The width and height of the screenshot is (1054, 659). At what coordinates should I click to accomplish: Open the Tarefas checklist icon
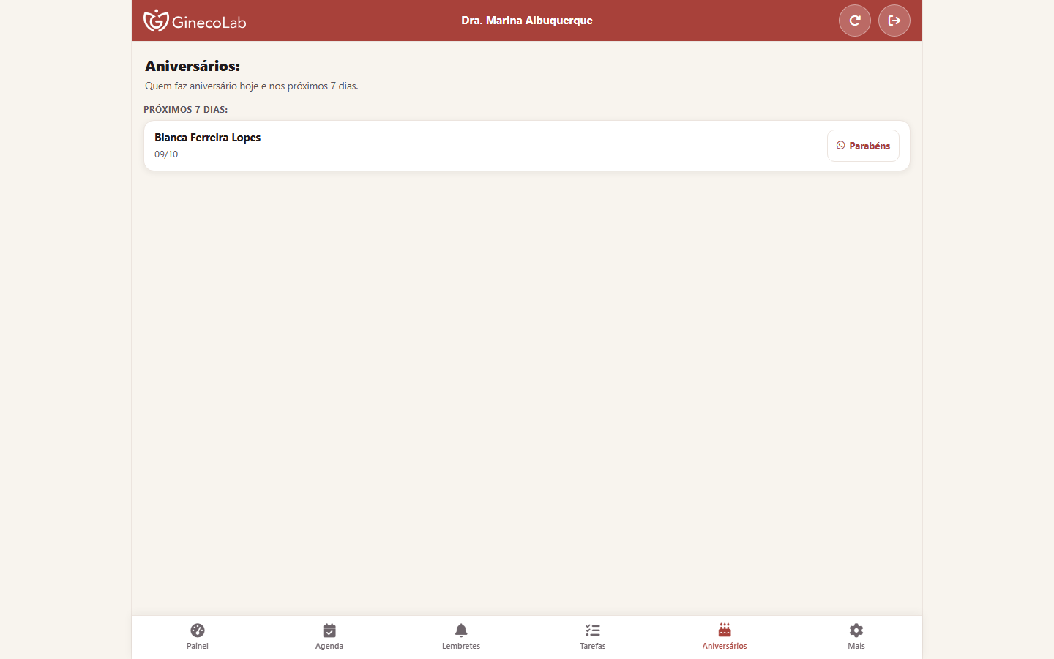pyautogui.click(x=593, y=630)
